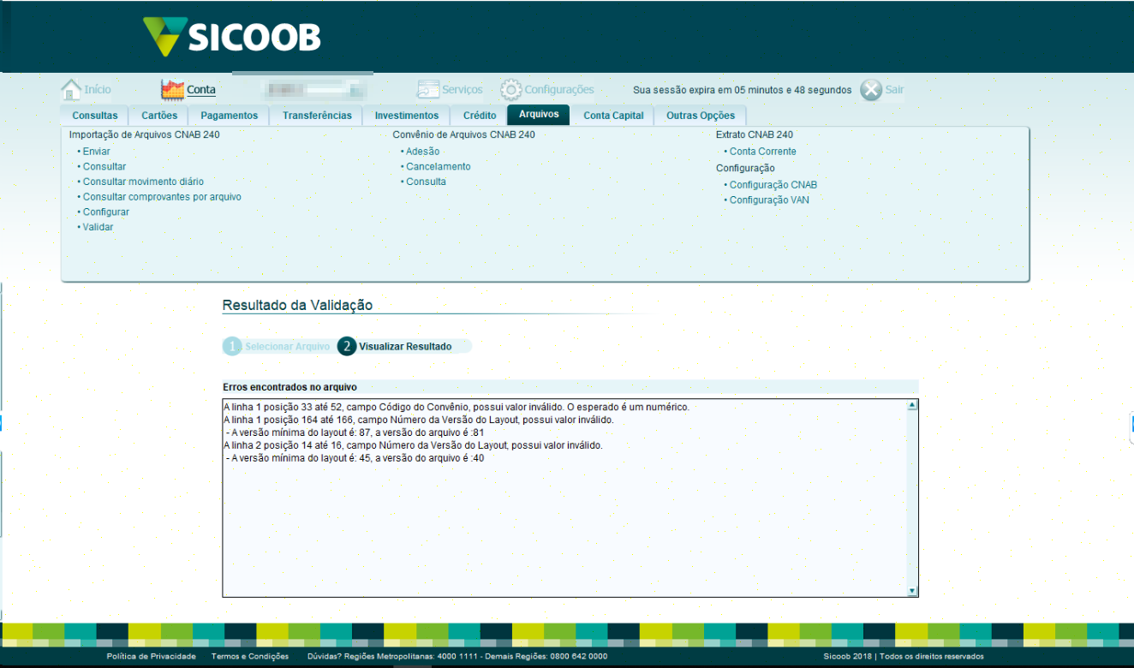Click step 2 circle Visualizar Resultado
1134x668 pixels.
tap(347, 346)
